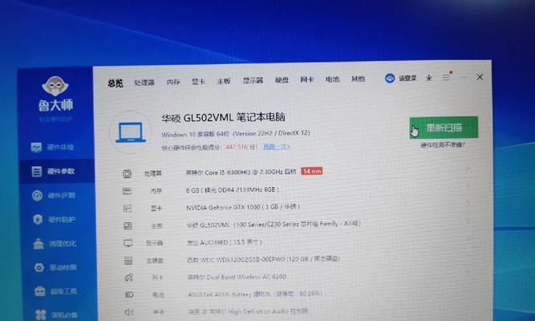The image size is (535, 321).
Task: Click the 8 GB DDR4 2133MHz memory text
Action: point(233,189)
